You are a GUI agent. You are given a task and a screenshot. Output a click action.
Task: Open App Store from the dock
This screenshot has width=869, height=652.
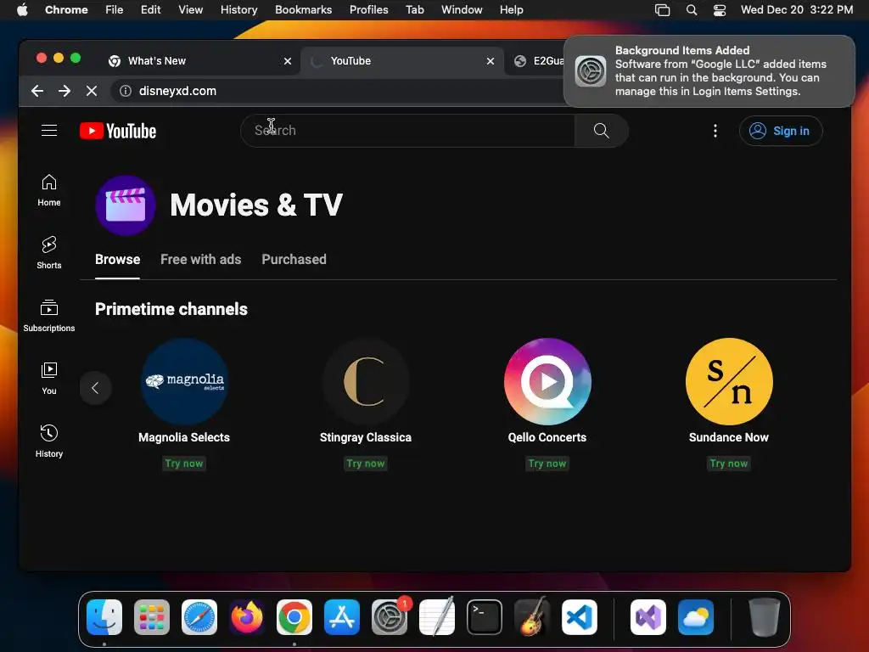(342, 617)
